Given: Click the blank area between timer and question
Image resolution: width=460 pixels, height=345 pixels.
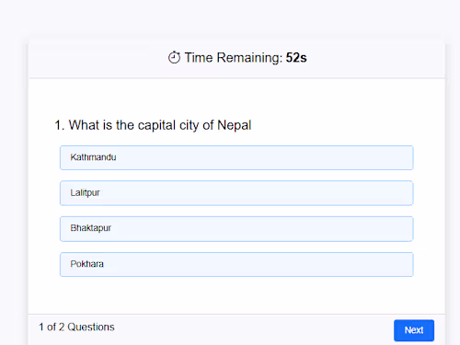Looking at the screenshot, I should 236,98.
